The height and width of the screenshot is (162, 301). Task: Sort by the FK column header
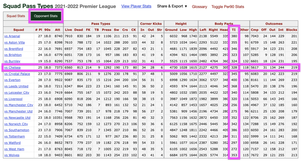88,30
